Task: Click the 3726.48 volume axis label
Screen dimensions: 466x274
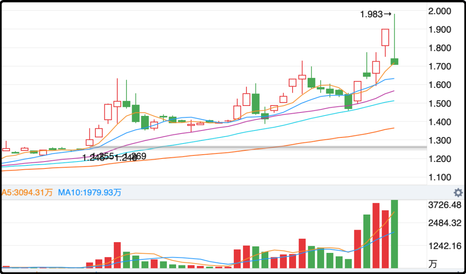Action: click(x=445, y=205)
